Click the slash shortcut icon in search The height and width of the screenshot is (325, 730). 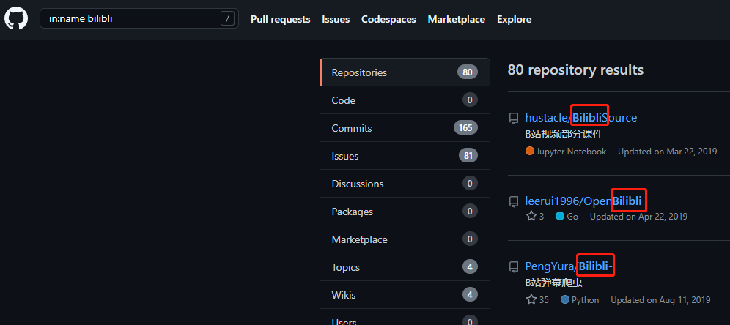tap(227, 19)
